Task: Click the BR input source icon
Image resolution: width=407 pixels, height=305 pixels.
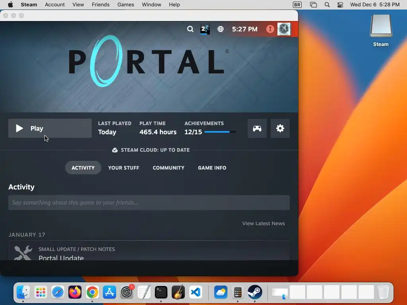Action: click(x=297, y=5)
